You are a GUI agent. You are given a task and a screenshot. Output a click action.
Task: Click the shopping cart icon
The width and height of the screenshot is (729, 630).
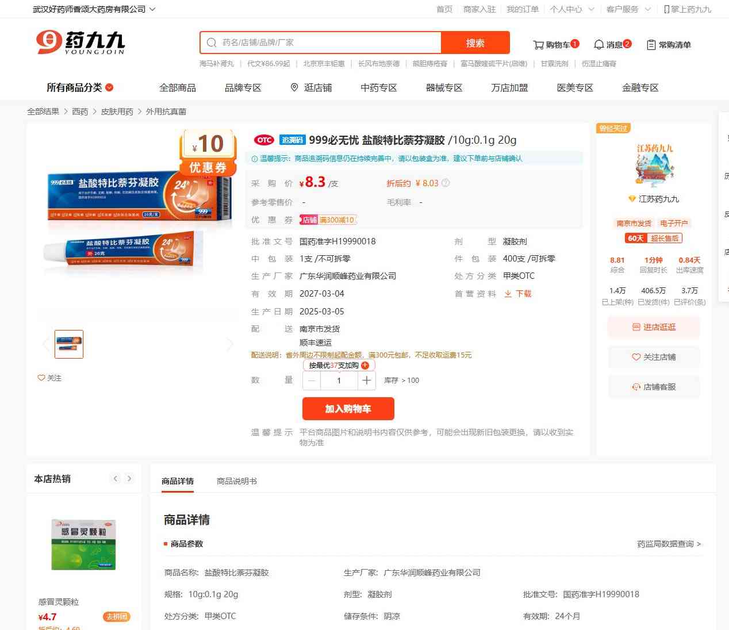coord(538,45)
